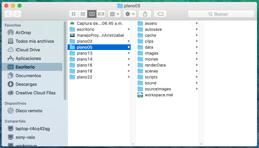Go forward with the right arrow button
259x148 pixels.
coord(17,14)
